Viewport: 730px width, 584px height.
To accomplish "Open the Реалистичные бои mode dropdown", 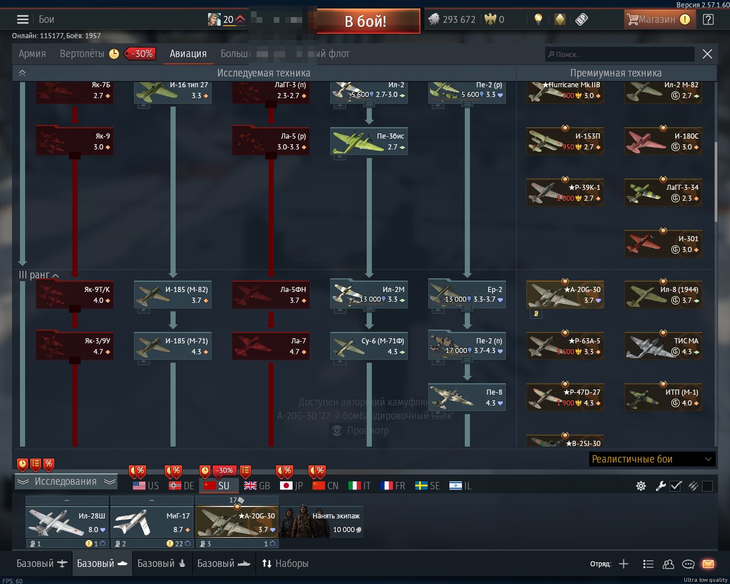I will tap(652, 459).
